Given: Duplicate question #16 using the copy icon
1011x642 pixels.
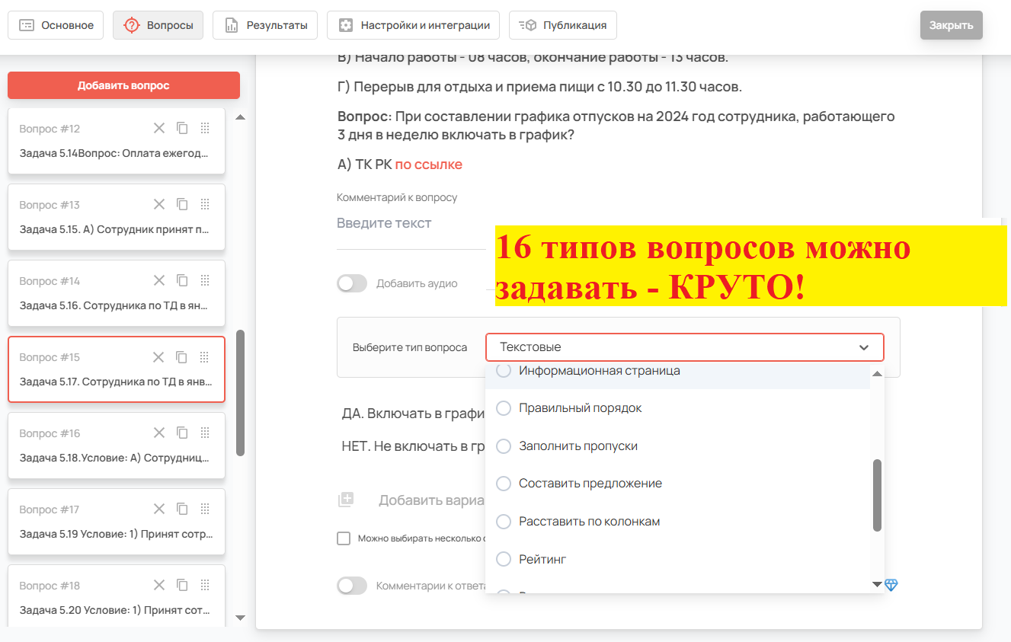Looking at the screenshot, I should tap(182, 433).
